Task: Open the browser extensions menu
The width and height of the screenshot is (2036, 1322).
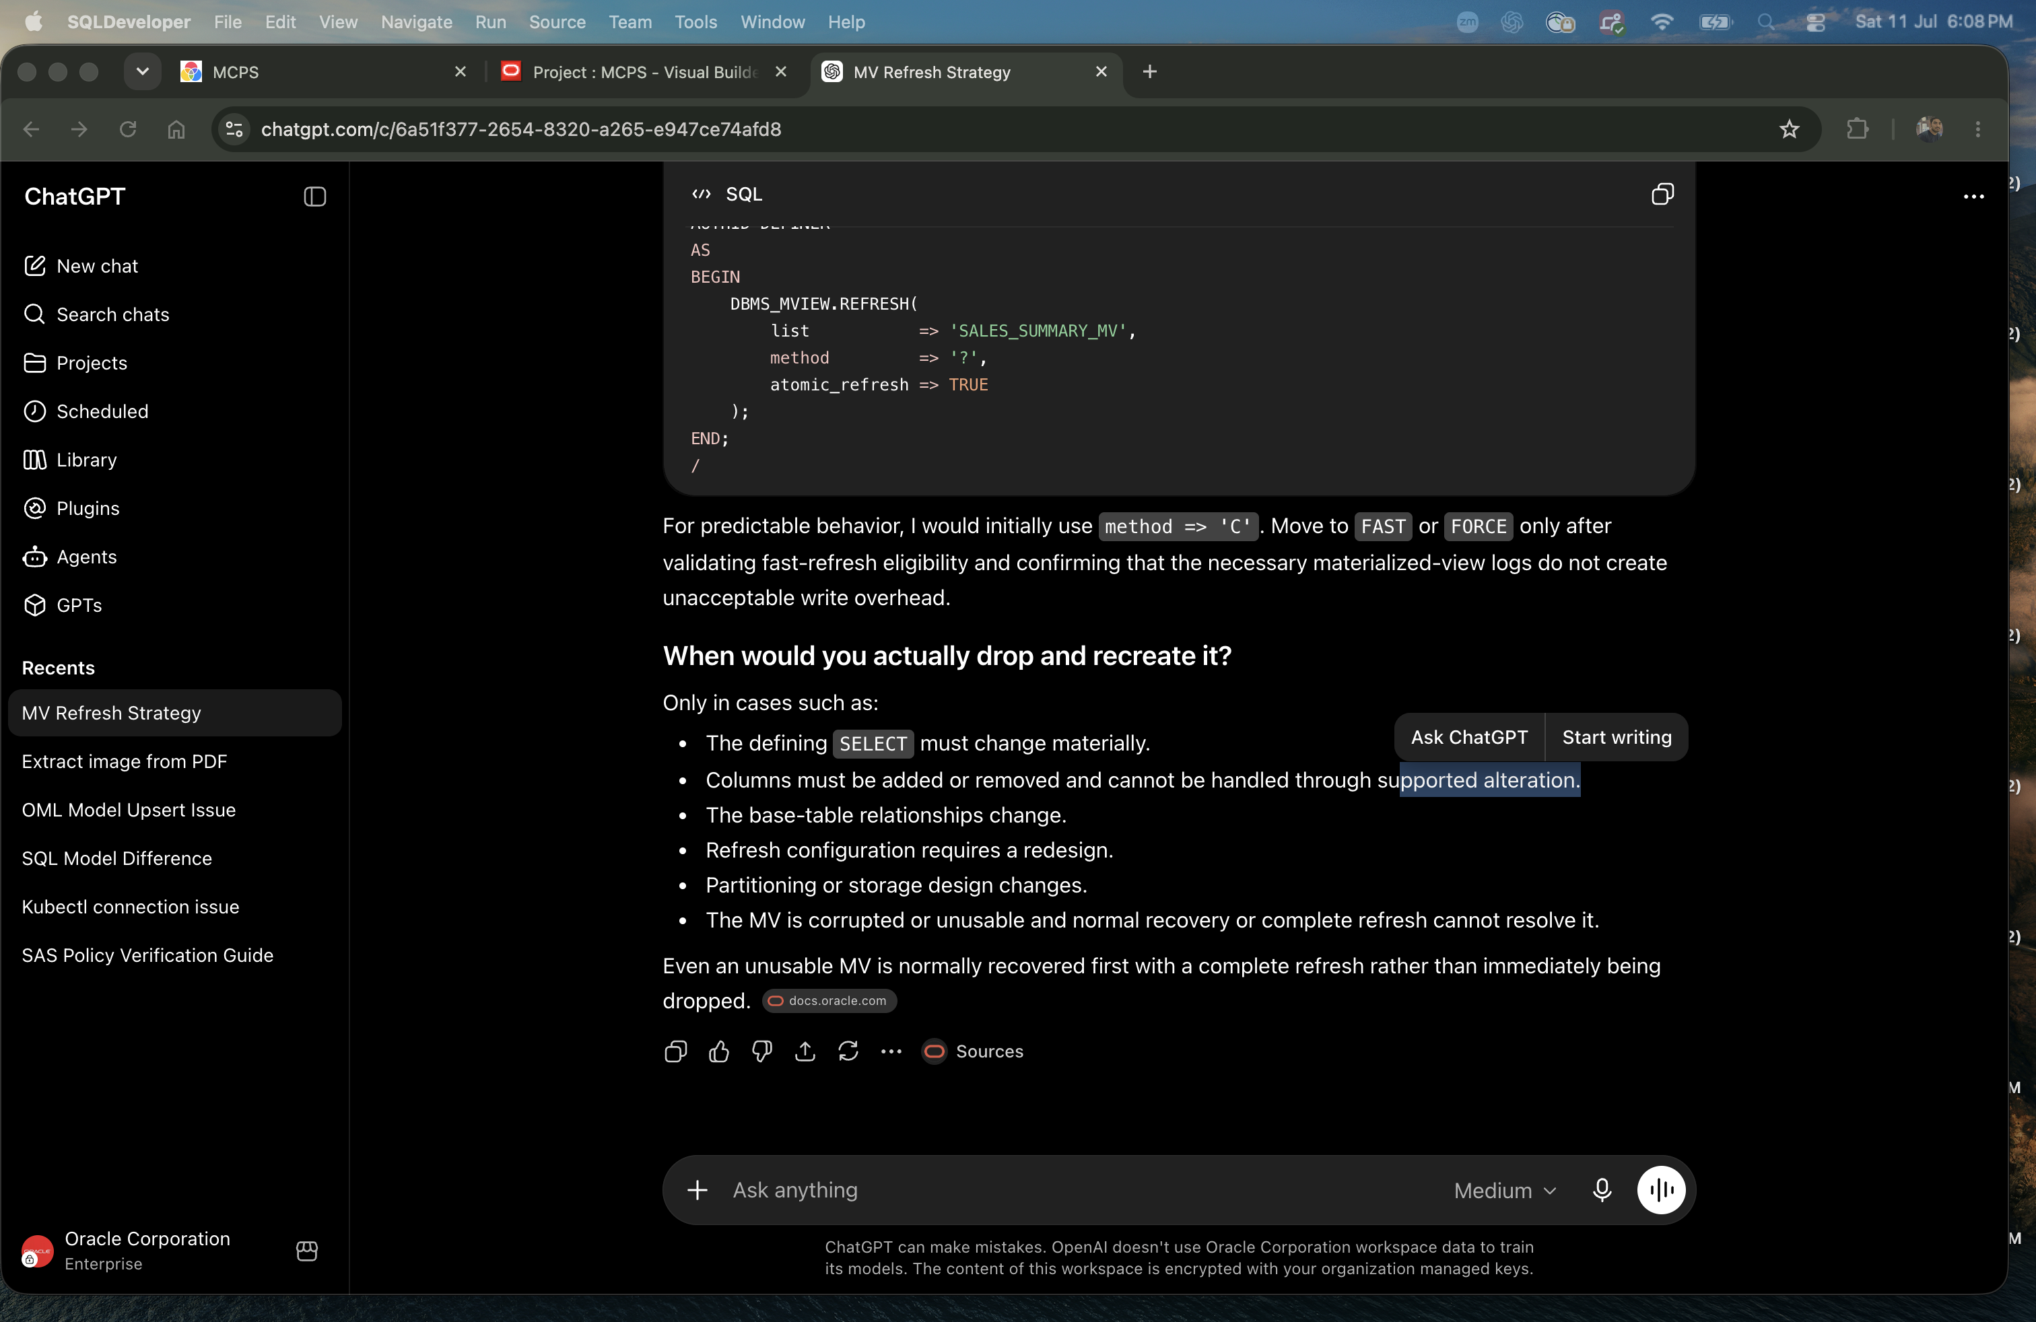Action: [x=1857, y=129]
